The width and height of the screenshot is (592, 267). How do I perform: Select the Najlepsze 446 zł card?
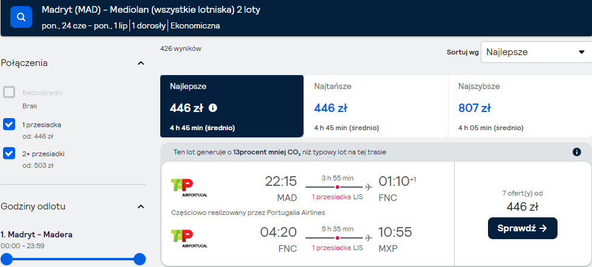[232, 107]
